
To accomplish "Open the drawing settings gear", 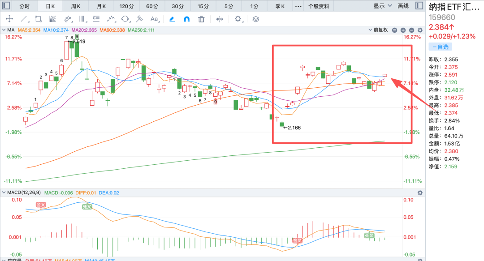I will click(x=238, y=19).
